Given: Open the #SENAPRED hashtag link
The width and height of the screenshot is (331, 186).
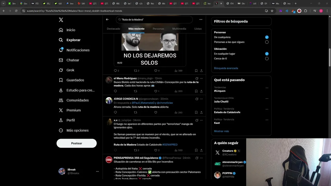Looking at the screenshot, I should tap(170, 145).
